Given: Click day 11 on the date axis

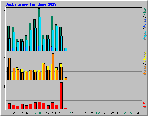Looking at the screenshot, I should coord(52,113).
